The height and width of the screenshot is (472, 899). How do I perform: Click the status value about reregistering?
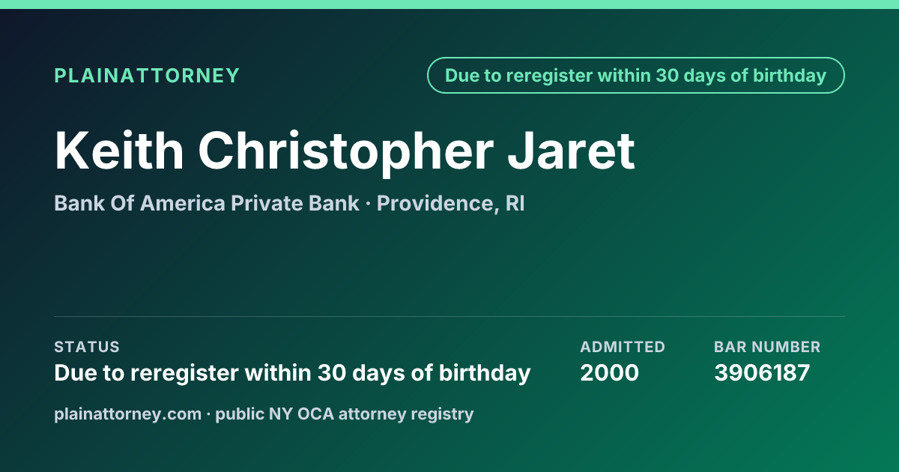click(292, 373)
